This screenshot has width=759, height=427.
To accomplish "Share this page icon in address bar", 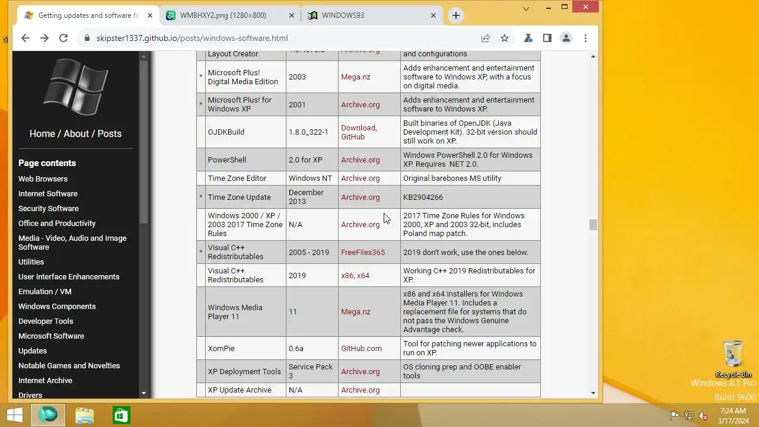I will click(486, 38).
